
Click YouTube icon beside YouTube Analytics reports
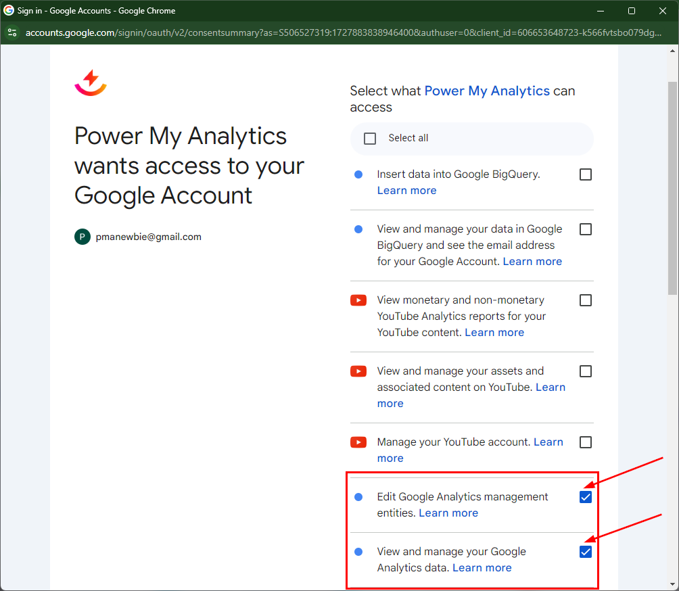[x=358, y=300]
